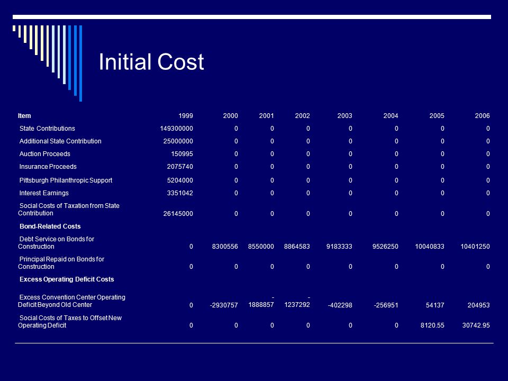Click the 2006 year column header

click(x=483, y=116)
